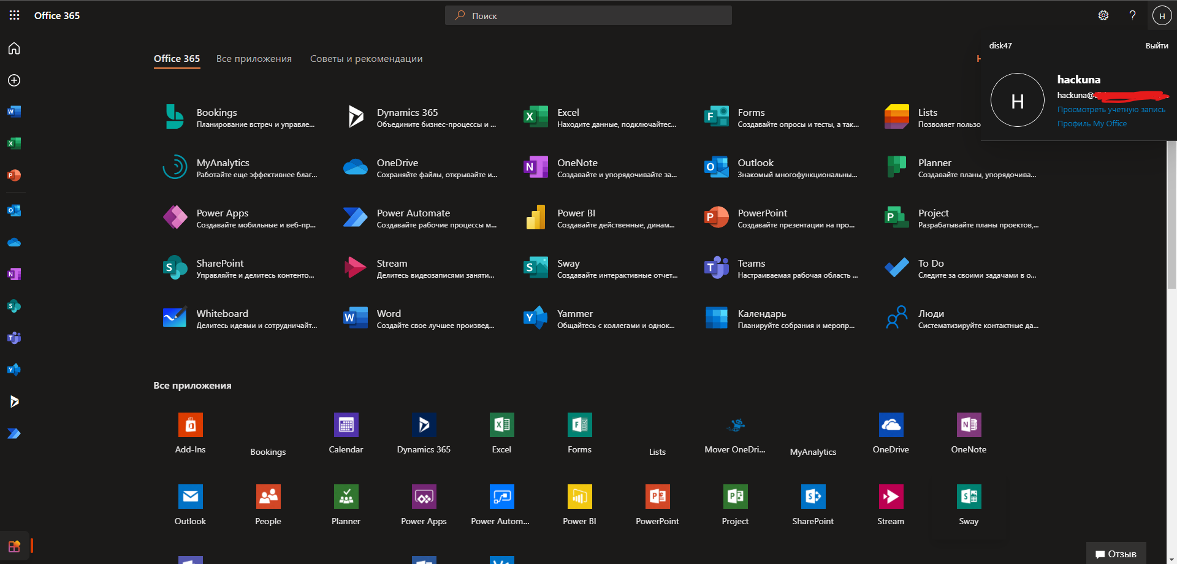Launch Outlook from the Все приложения grid
The height and width of the screenshot is (564, 1177).
[191, 505]
